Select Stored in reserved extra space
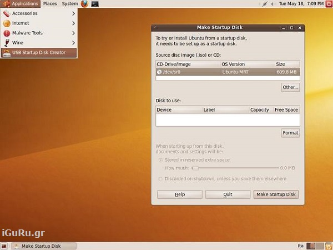 click(161, 160)
